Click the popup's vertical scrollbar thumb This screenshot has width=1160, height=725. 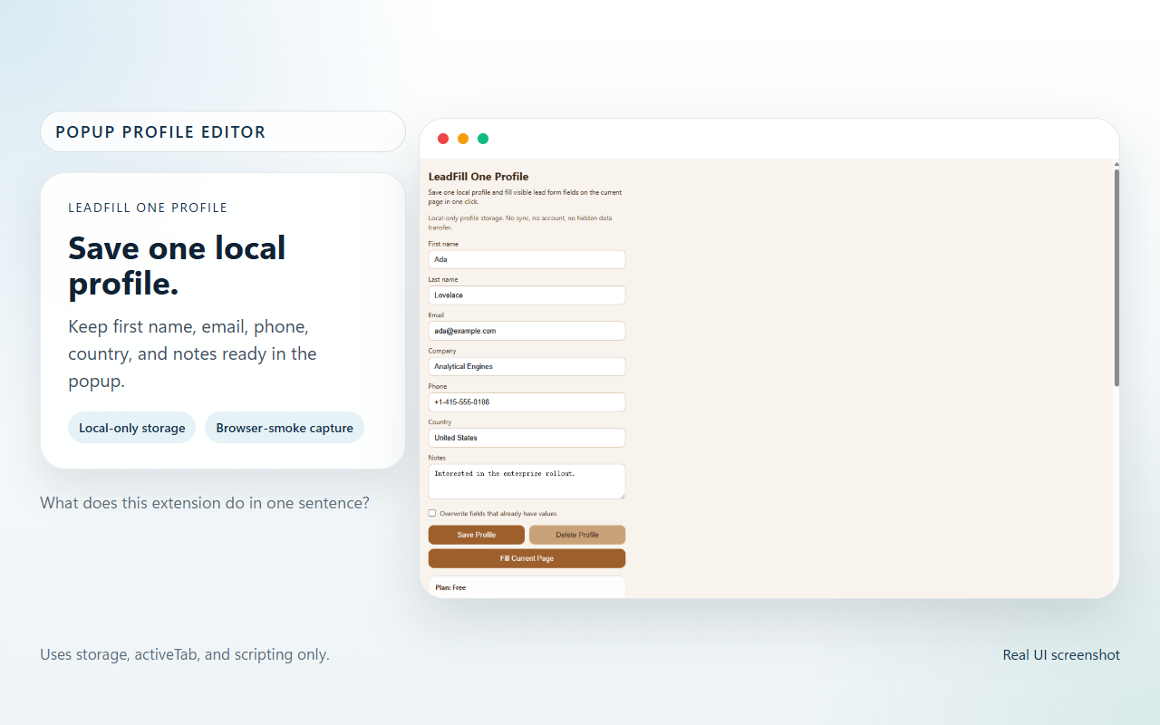point(1116,277)
